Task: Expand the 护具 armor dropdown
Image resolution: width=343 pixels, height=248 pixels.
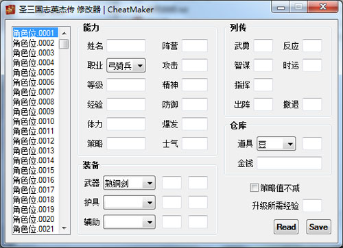Action: point(129,202)
